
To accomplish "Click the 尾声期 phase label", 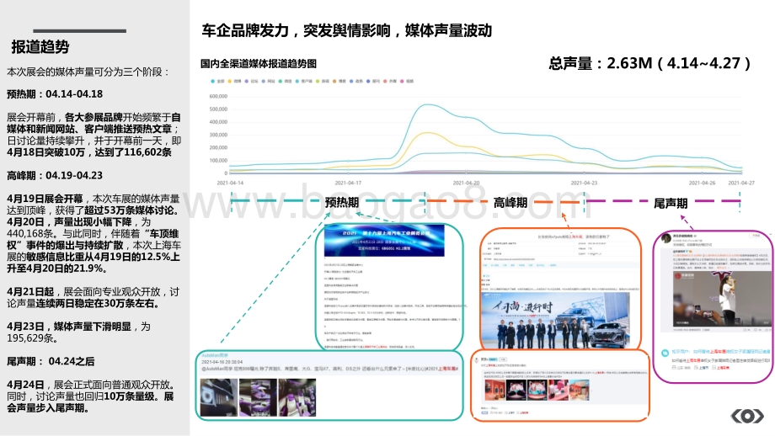I will click(x=671, y=203).
